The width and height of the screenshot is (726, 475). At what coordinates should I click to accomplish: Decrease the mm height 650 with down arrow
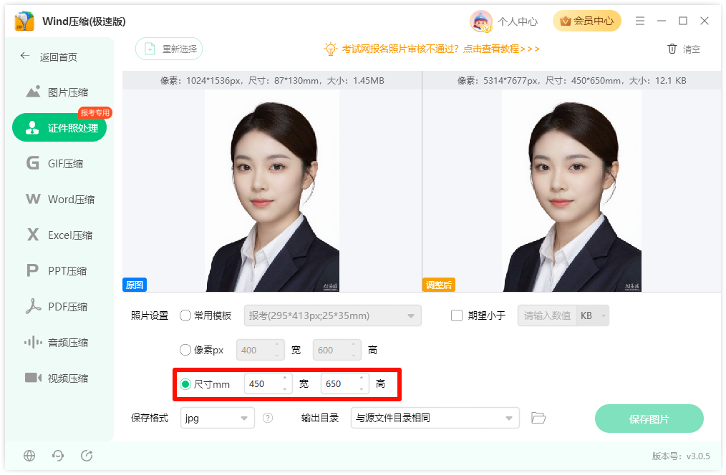361,389
